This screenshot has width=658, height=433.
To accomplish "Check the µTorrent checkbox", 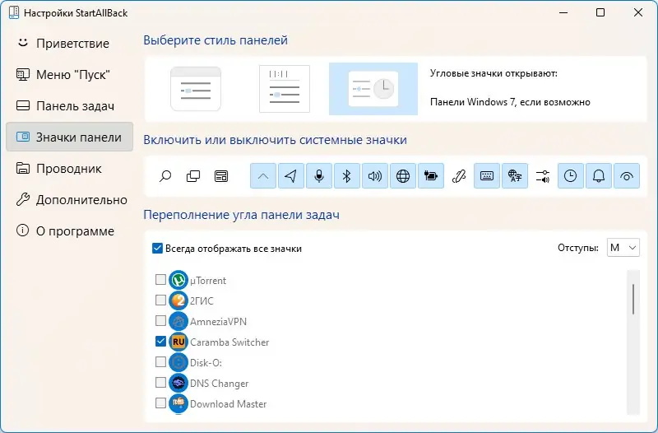I will click(x=160, y=279).
